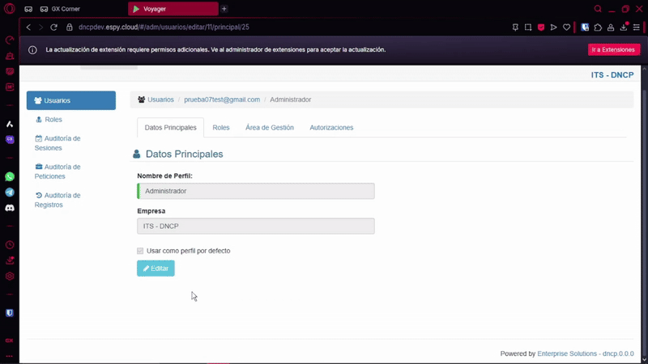
Task: Click the Usuarios breadcrumb link
Action: tap(160, 99)
